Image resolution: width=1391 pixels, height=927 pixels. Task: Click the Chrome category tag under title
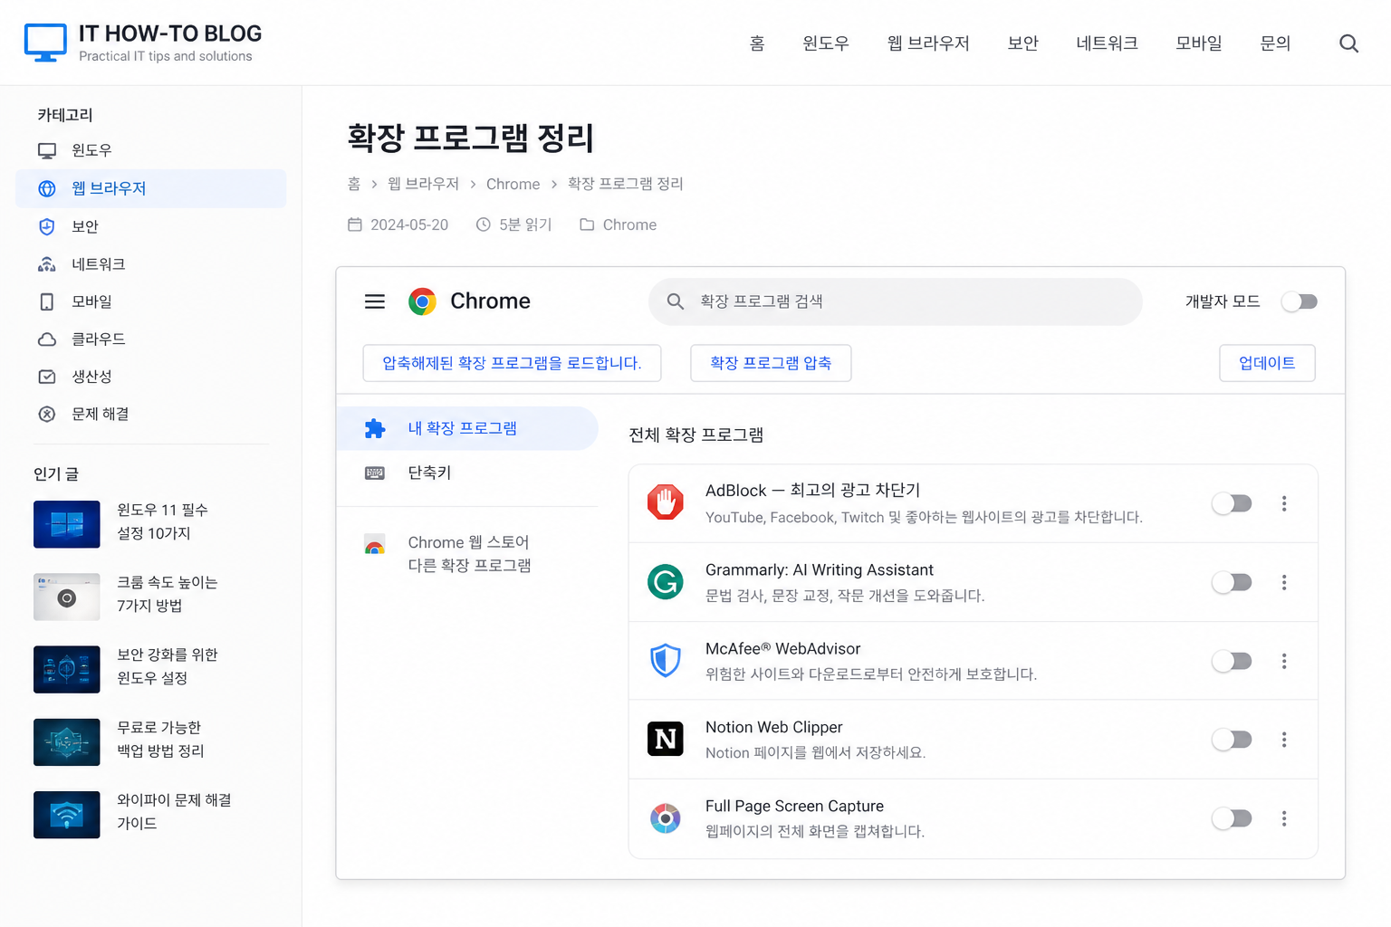(619, 225)
